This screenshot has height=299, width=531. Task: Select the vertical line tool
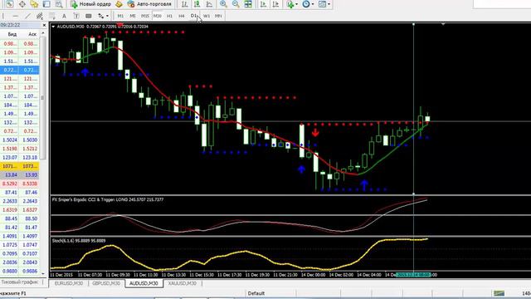(x=3, y=16)
